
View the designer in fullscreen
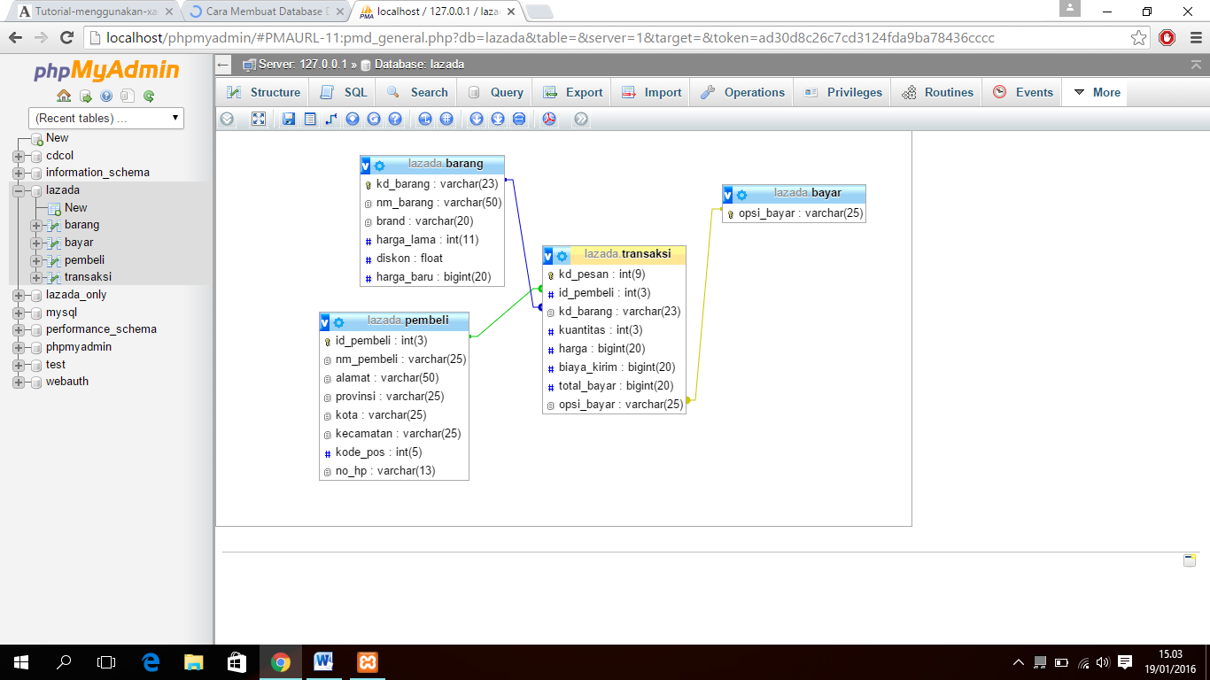point(259,119)
